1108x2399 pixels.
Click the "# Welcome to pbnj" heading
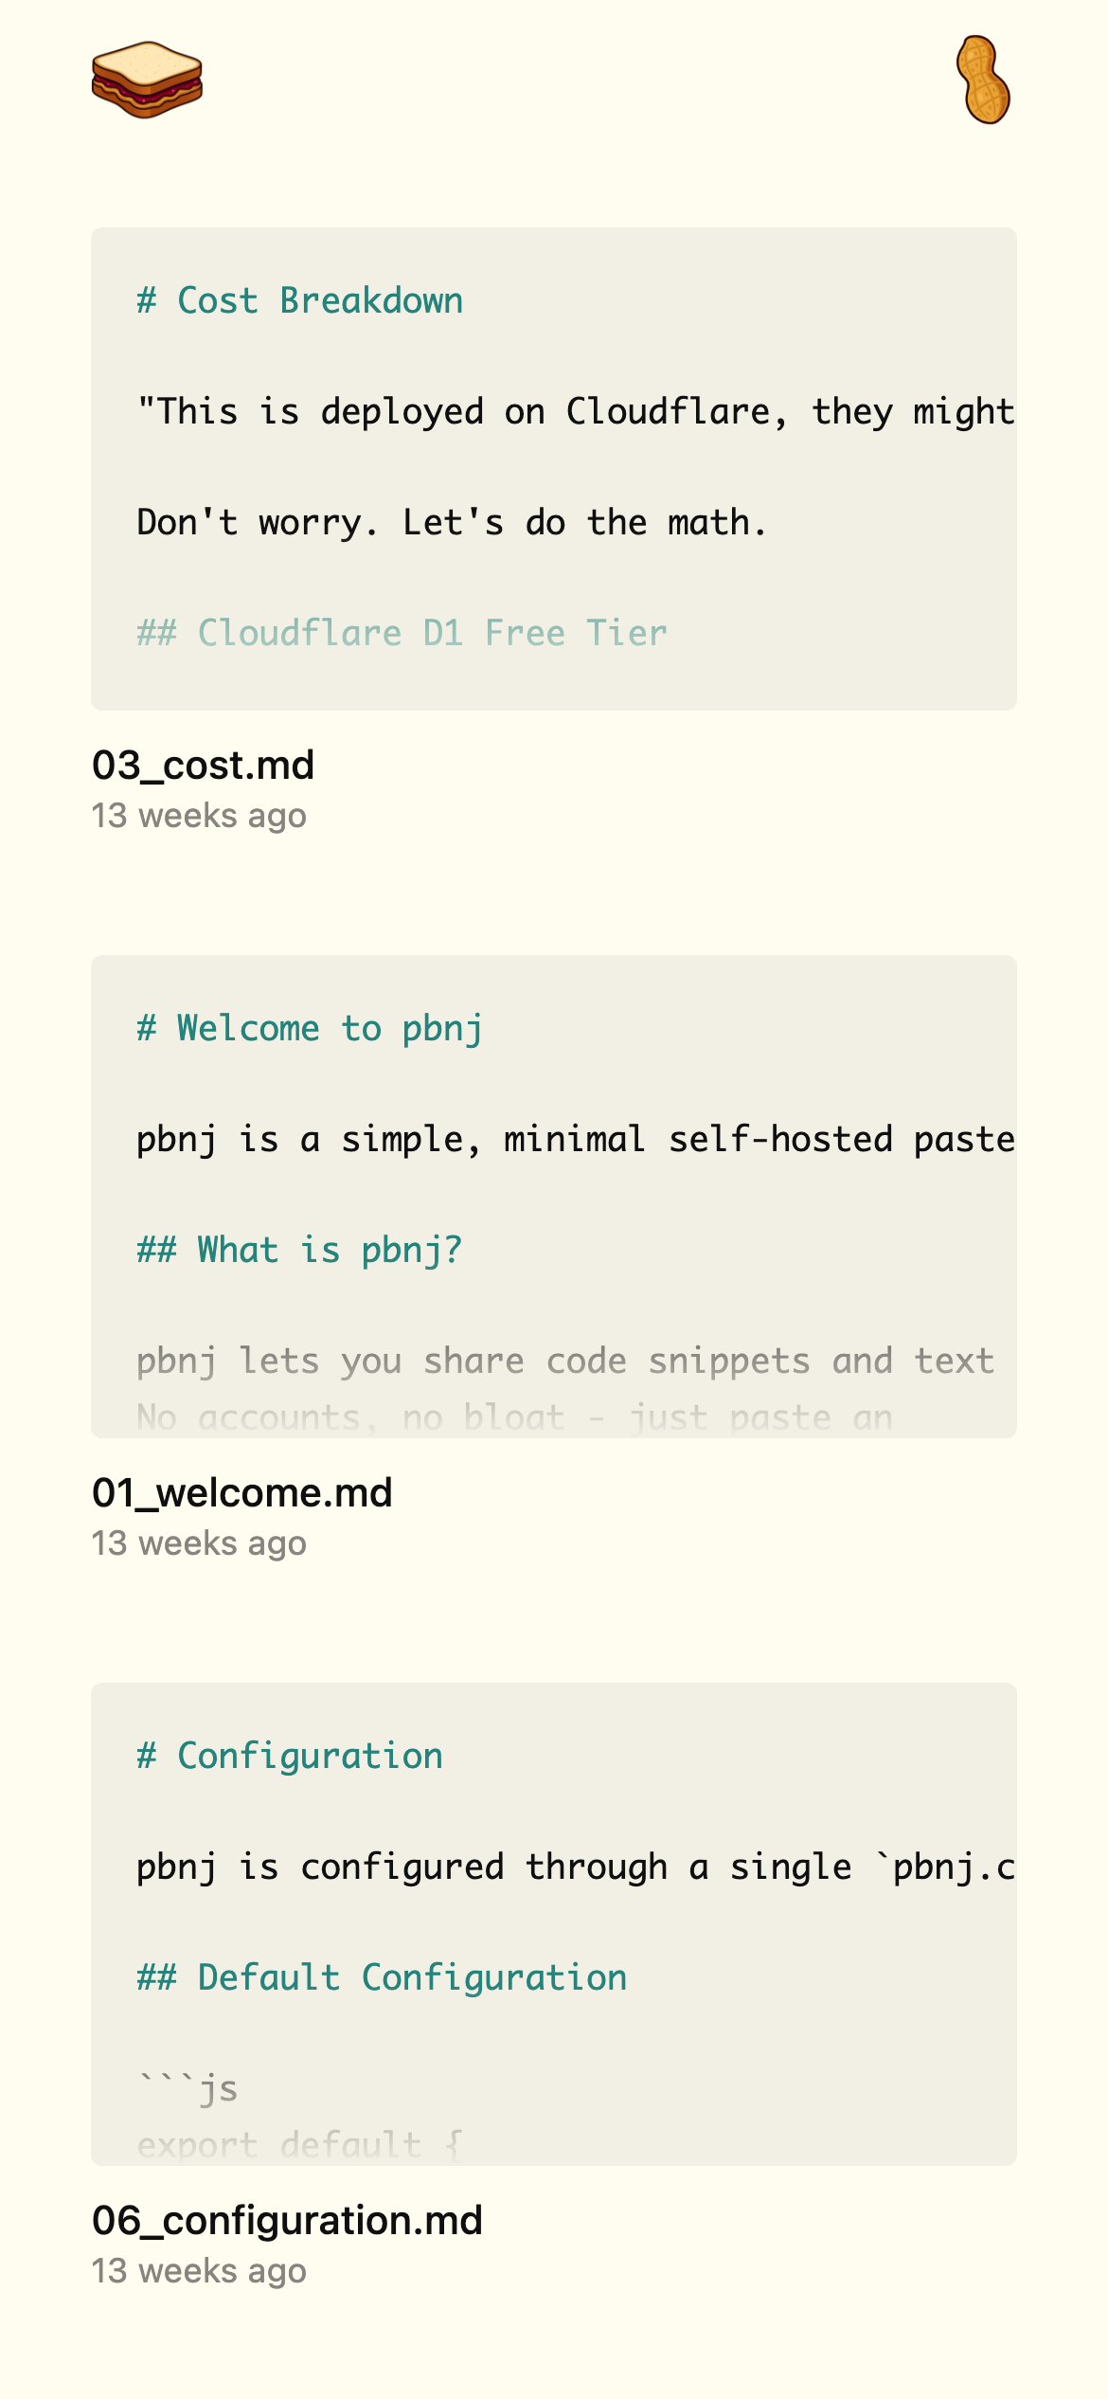(x=310, y=1029)
